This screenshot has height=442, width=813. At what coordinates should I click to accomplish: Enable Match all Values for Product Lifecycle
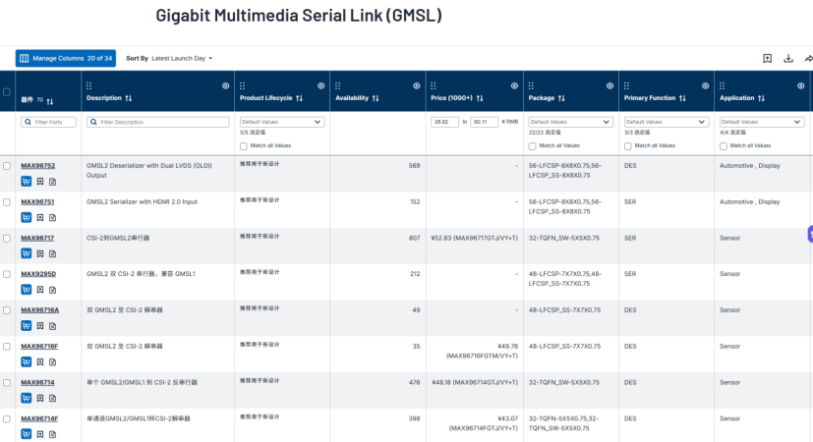coord(244,146)
